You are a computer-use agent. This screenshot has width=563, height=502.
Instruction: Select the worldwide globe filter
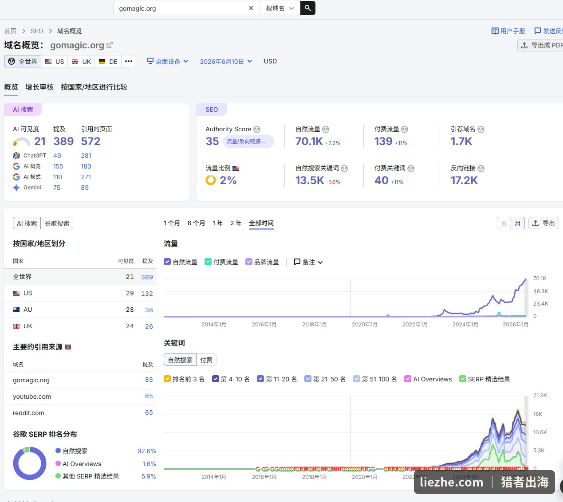23,61
